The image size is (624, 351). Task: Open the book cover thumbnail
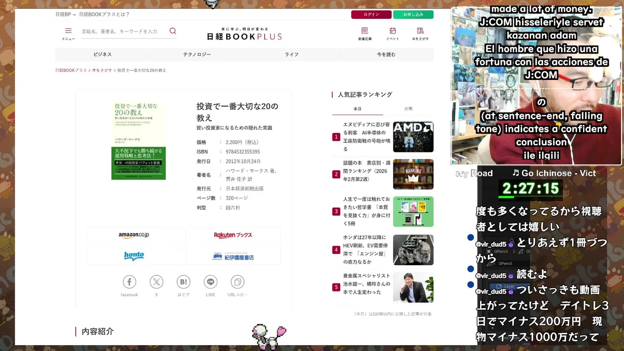pyautogui.click(x=138, y=140)
